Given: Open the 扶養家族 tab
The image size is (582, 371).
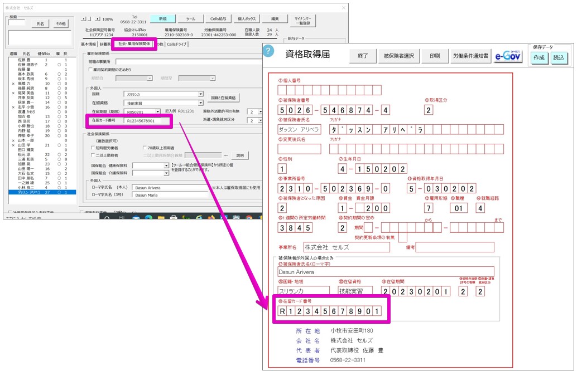Looking at the screenshot, I should (105, 45).
